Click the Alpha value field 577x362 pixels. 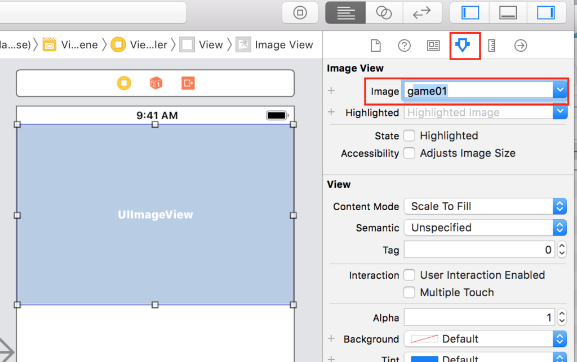[480, 317]
